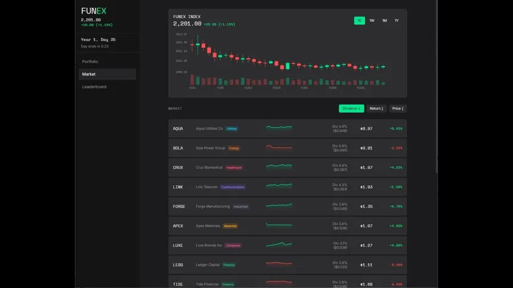Click the page vertical scrollbar
513x288 pixels.
click(x=437, y=86)
